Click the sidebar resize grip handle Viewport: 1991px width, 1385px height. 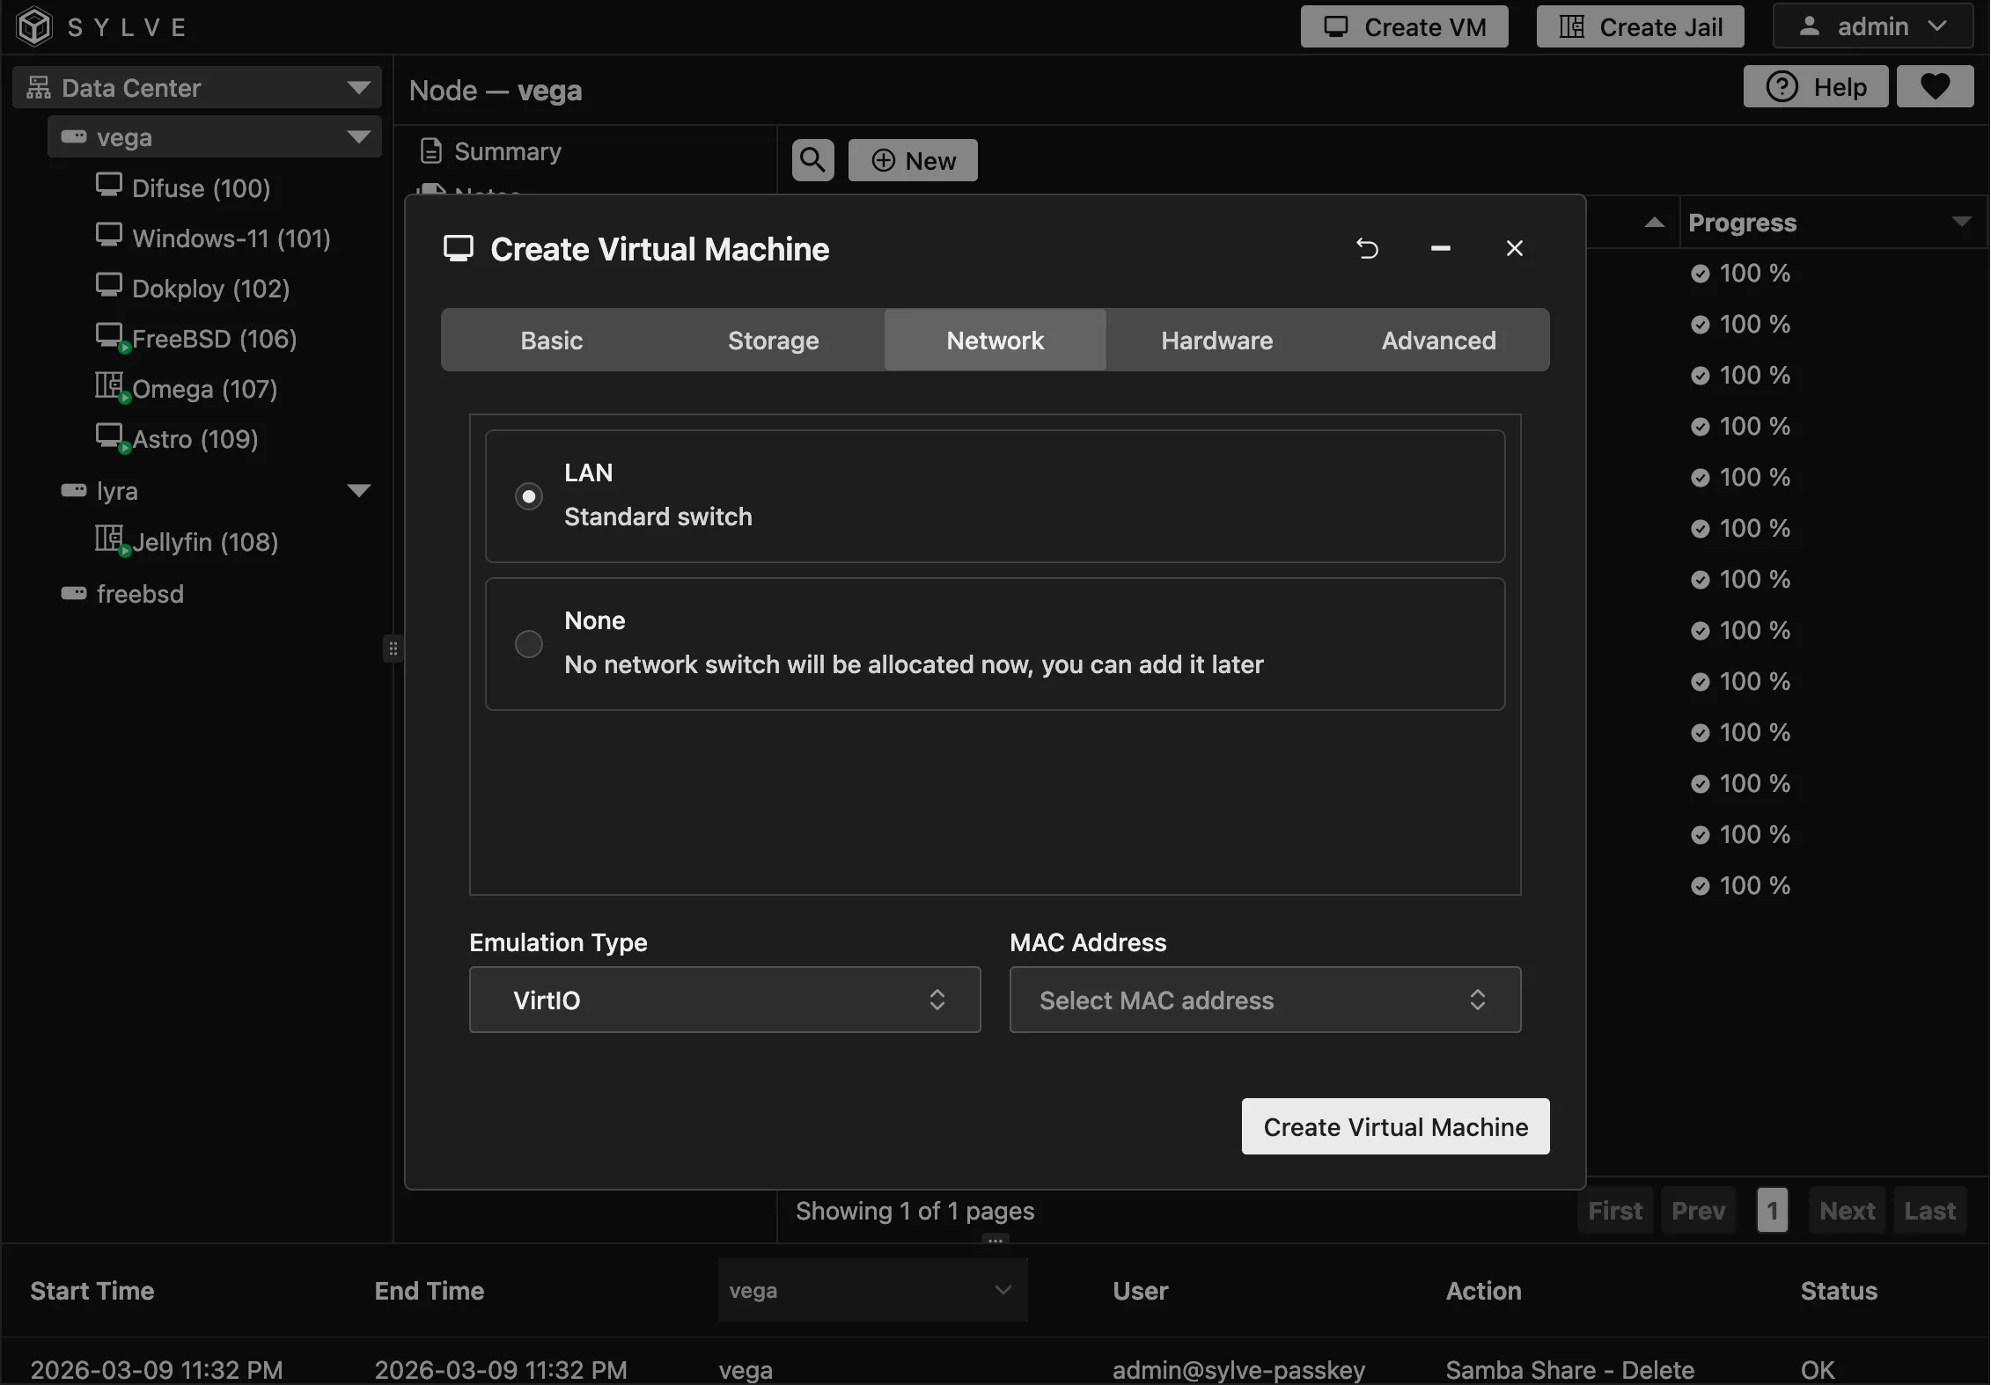pyautogui.click(x=393, y=649)
